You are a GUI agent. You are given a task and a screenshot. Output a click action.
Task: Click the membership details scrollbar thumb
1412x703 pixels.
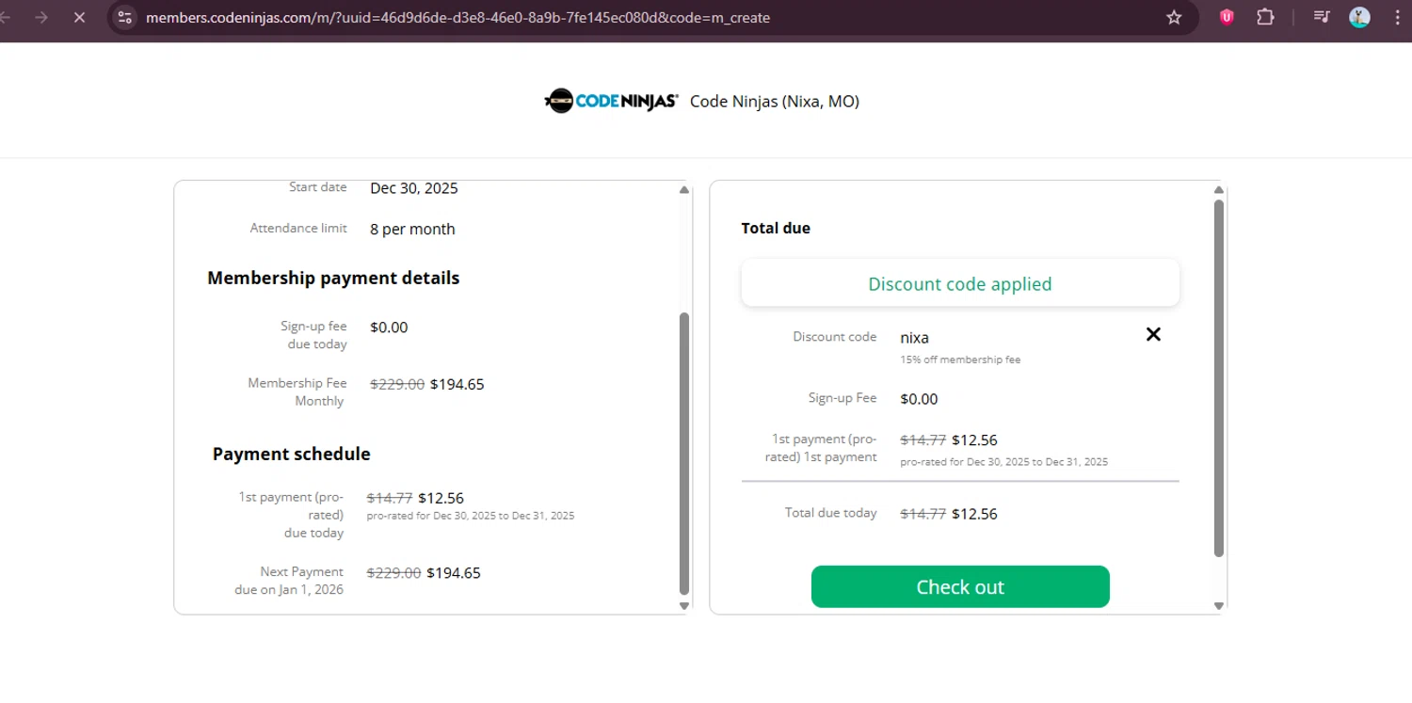[x=684, y=452]
